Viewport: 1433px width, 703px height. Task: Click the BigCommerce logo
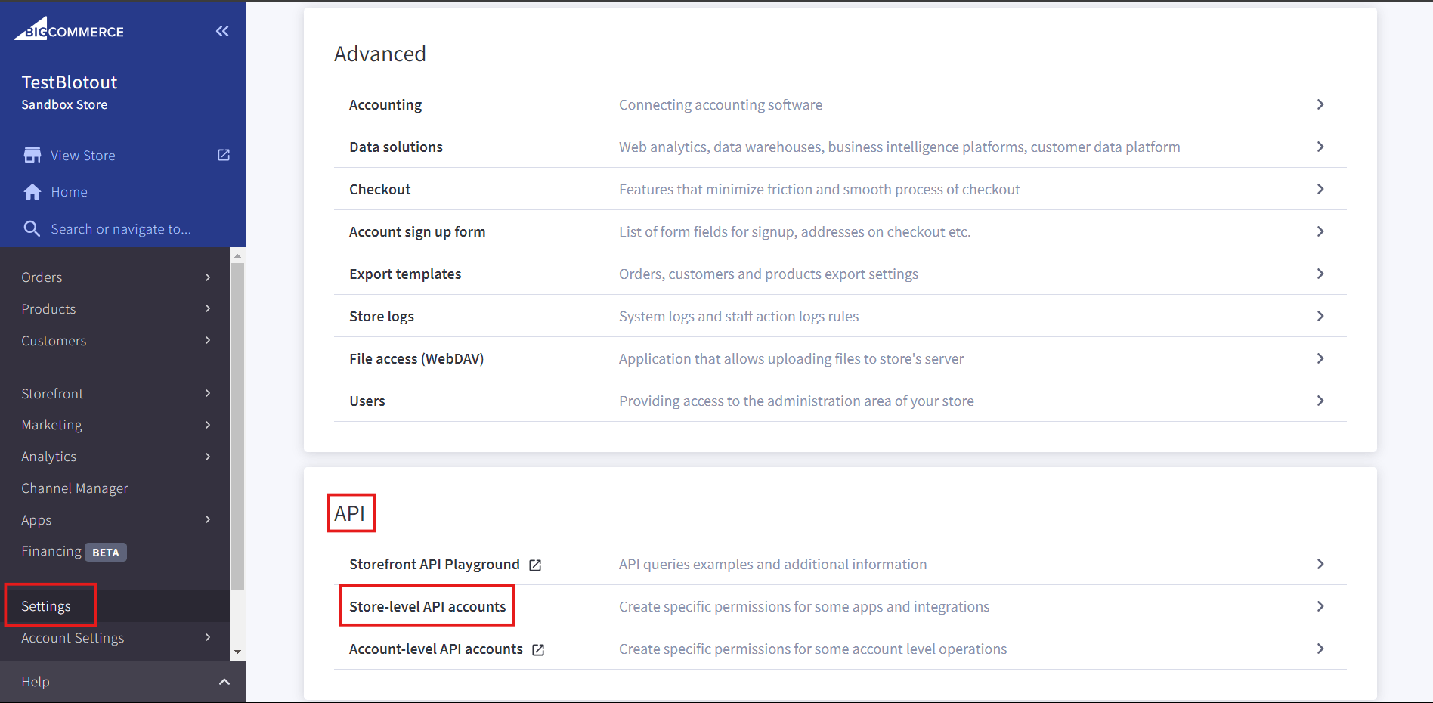[x=69, y=29]
